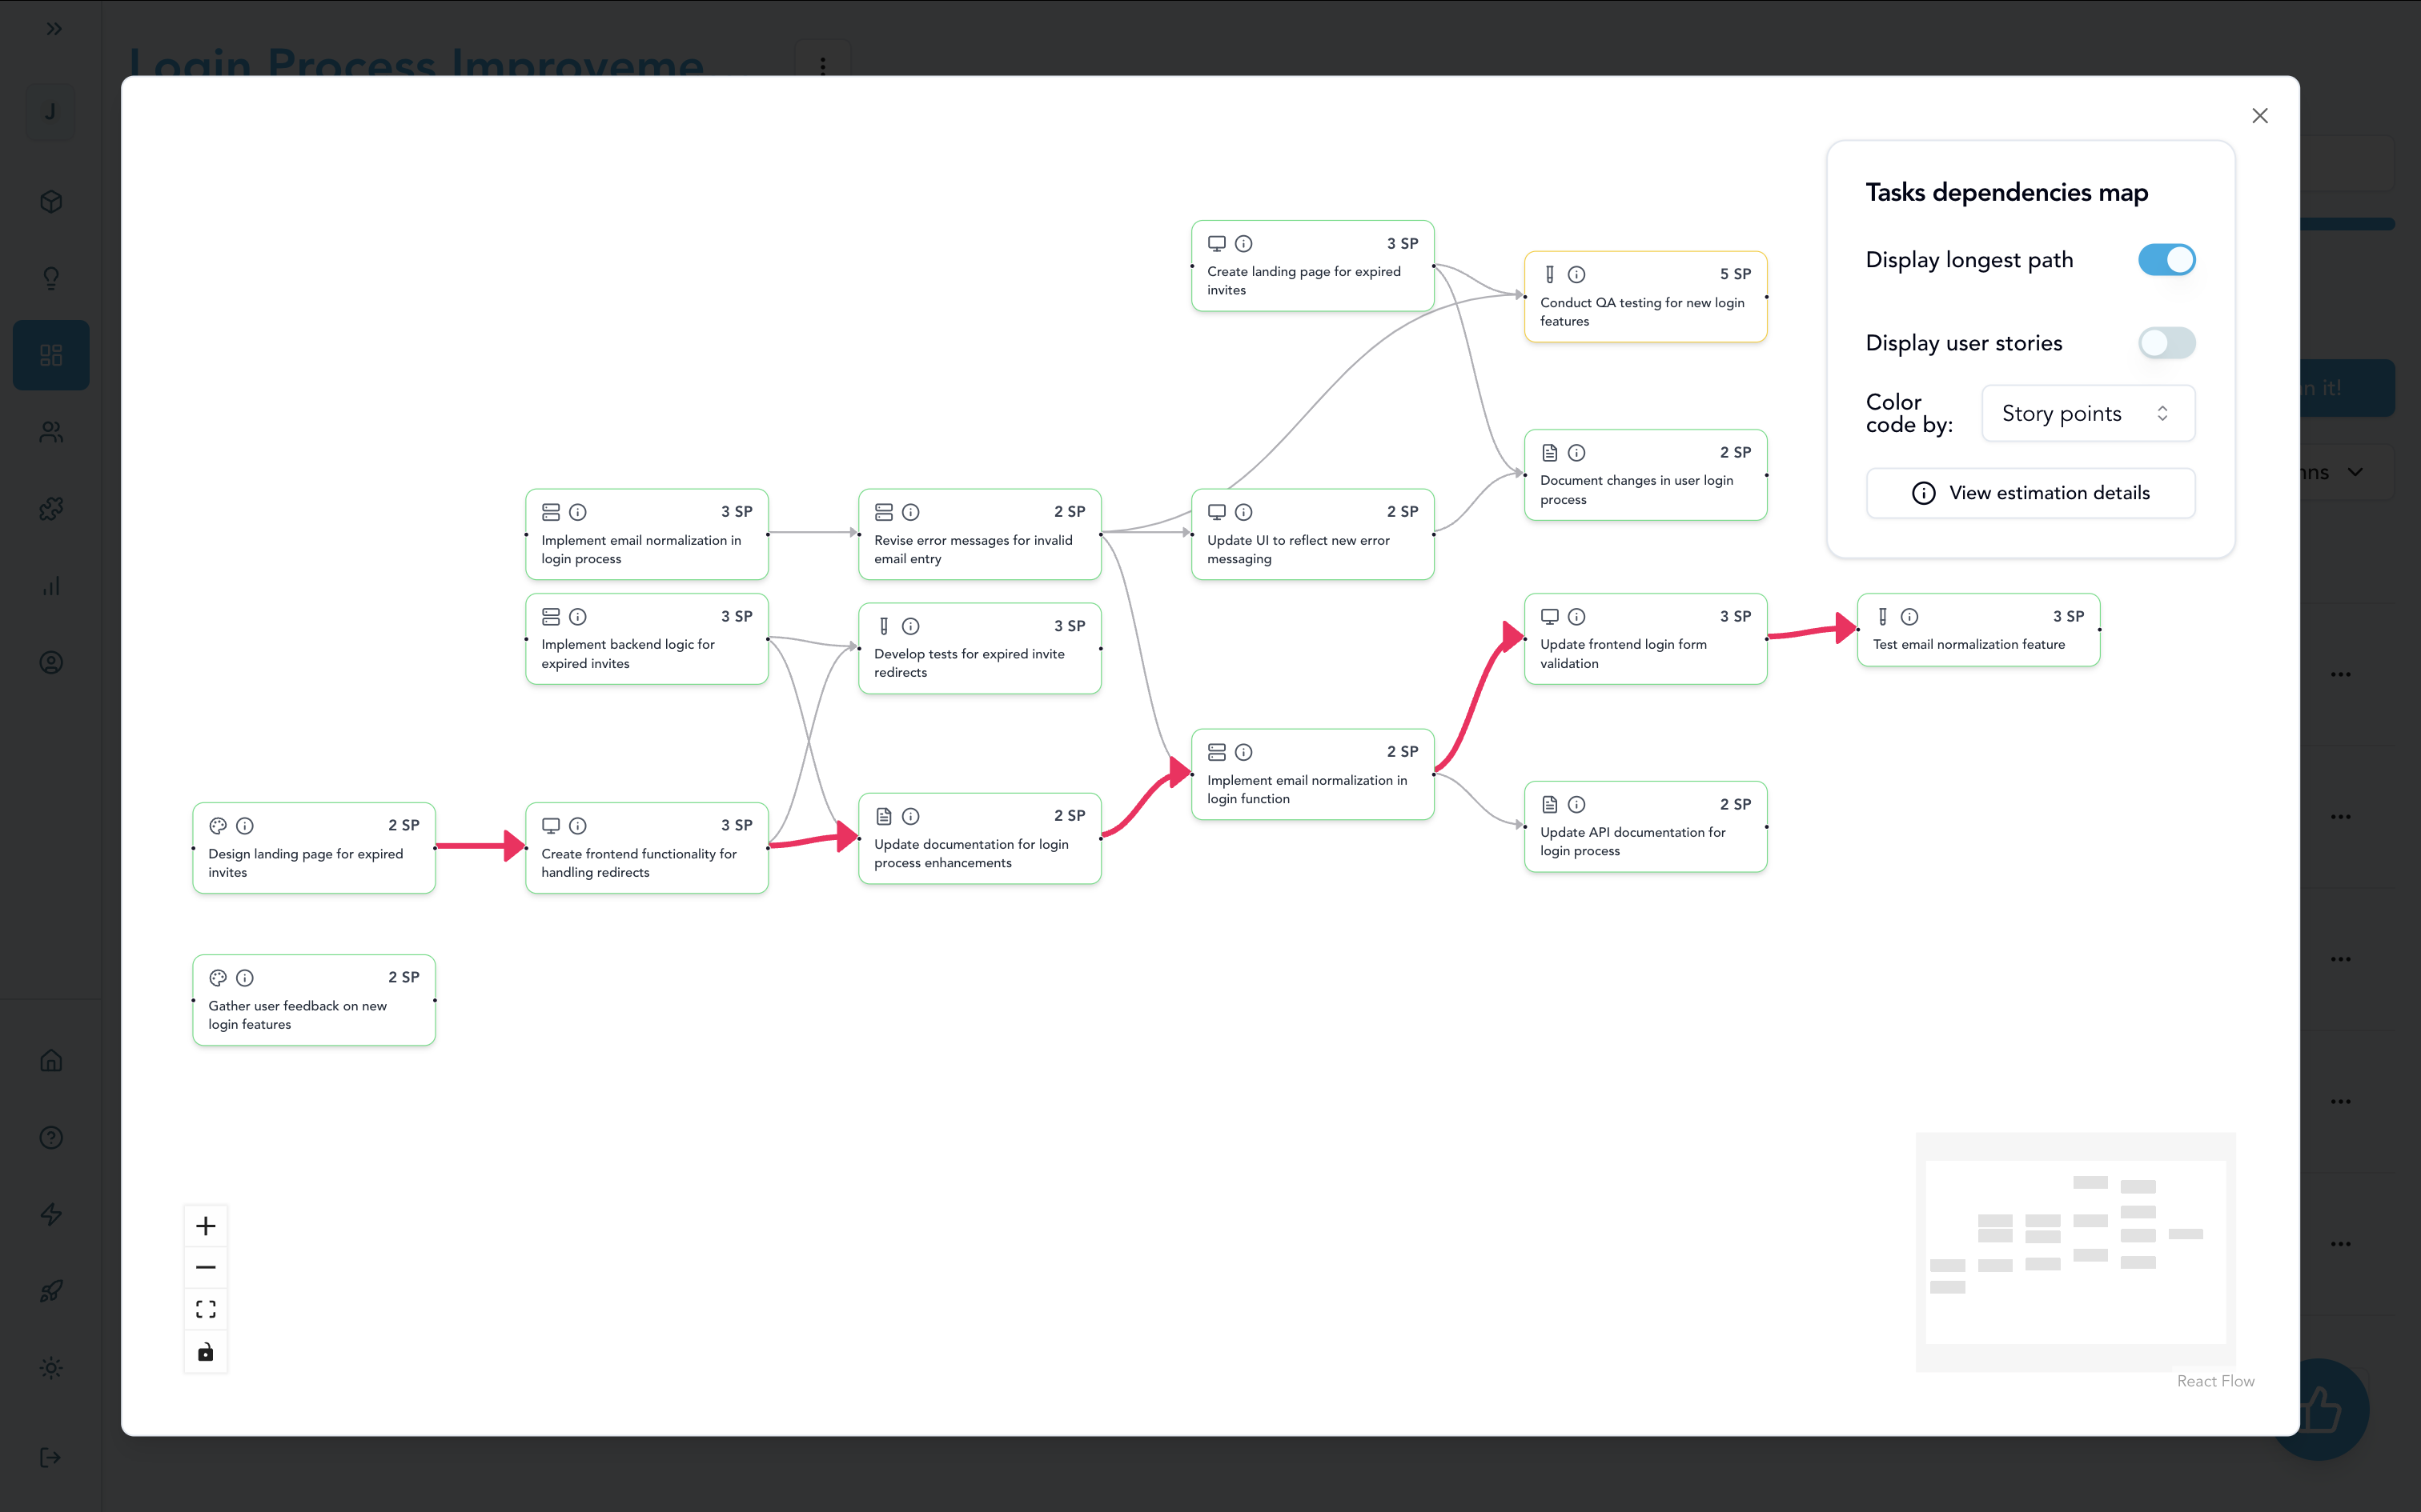Select the Design landing page for expired invites node

coord(313,862)
